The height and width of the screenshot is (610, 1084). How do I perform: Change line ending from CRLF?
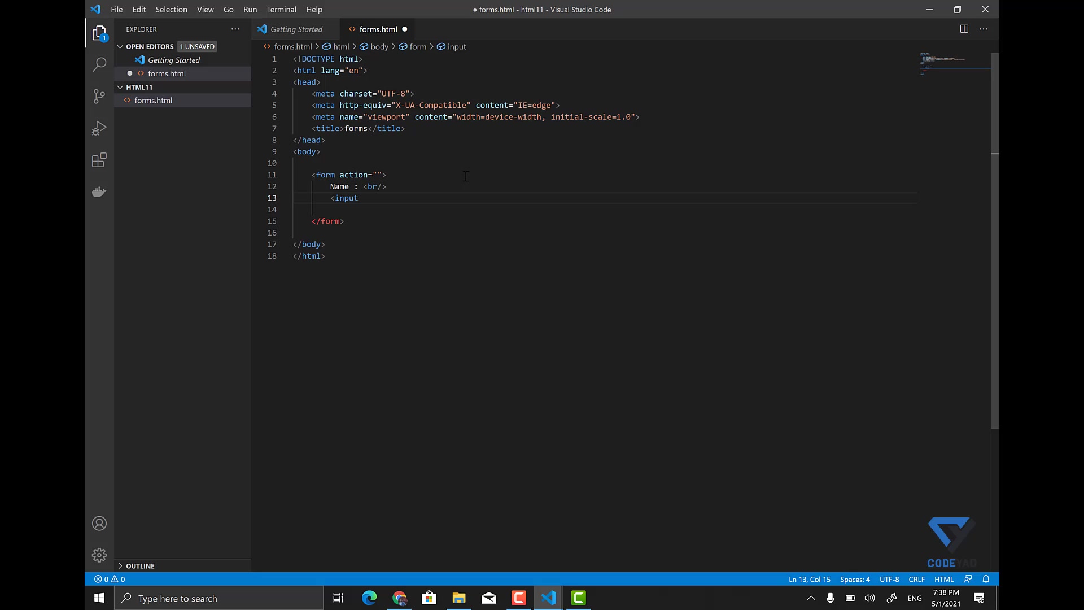click(916, 579)
